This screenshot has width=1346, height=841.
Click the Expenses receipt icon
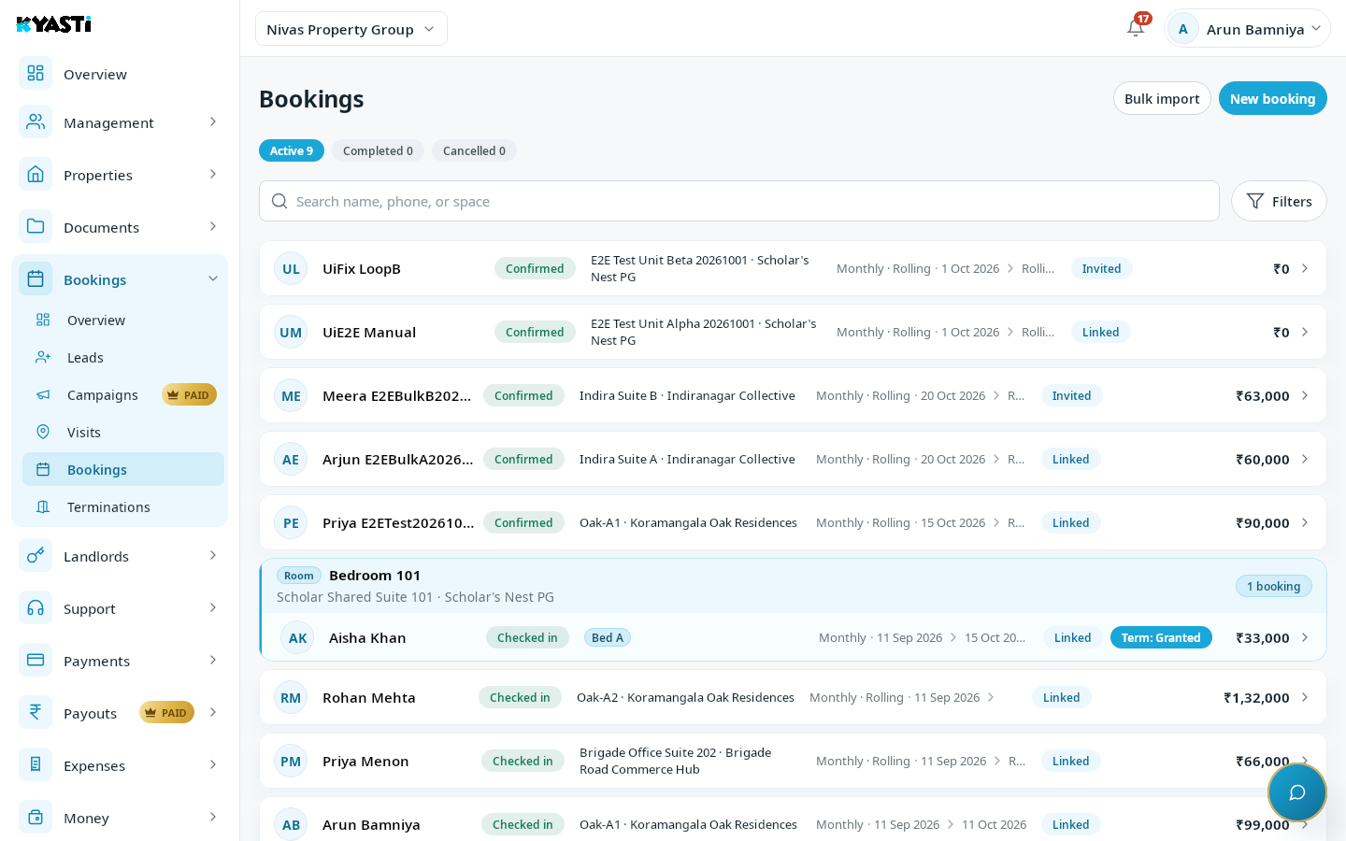[x=36, y=764]
